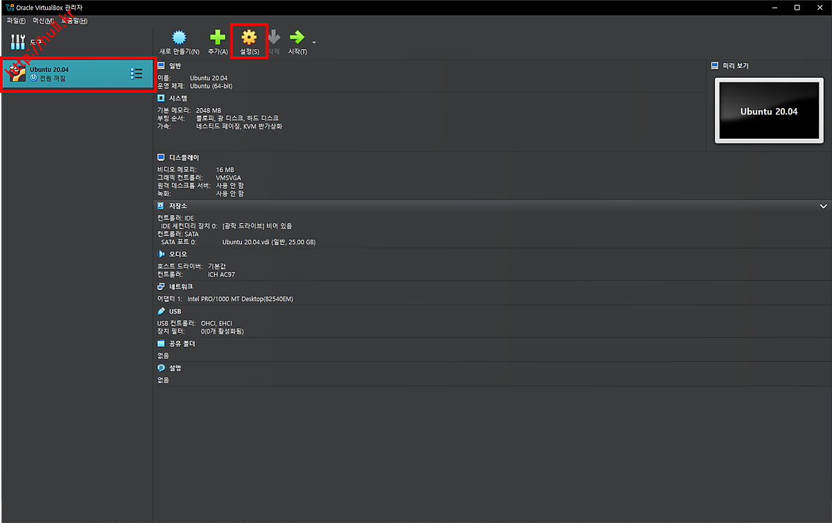Image resolution: width=832 pixels, height=523 pixels.
Task: Click the USB plug icon
Action: pyautogui.click(x=161, y=311)
